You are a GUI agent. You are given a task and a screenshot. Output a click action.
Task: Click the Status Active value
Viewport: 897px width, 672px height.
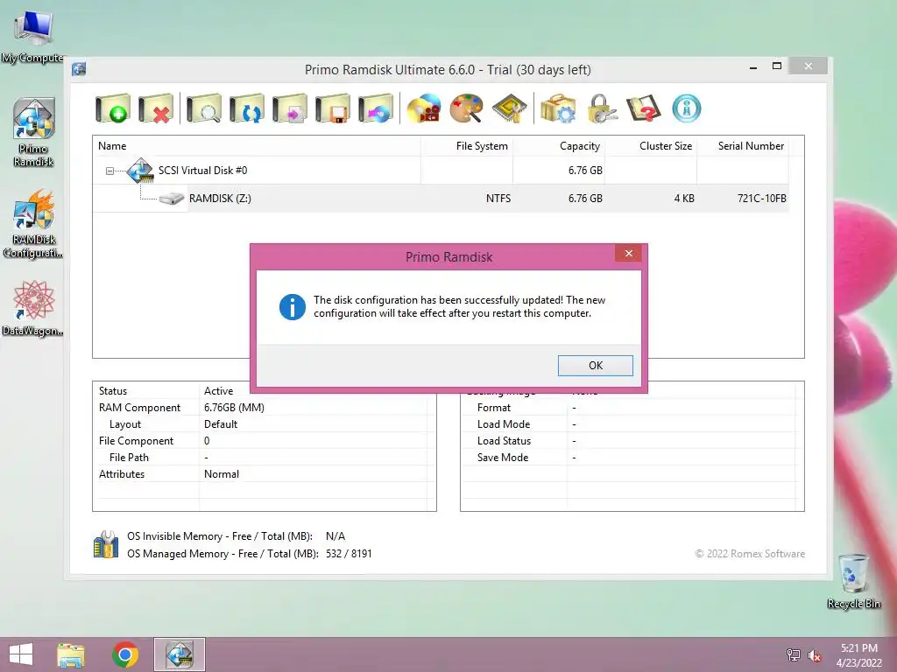pos(218,391)
